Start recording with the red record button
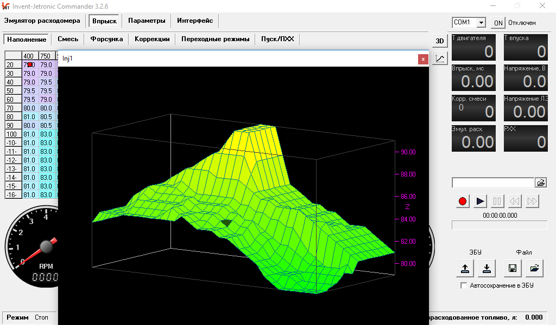Screen dimensions: 556x325 pos(463,201)
